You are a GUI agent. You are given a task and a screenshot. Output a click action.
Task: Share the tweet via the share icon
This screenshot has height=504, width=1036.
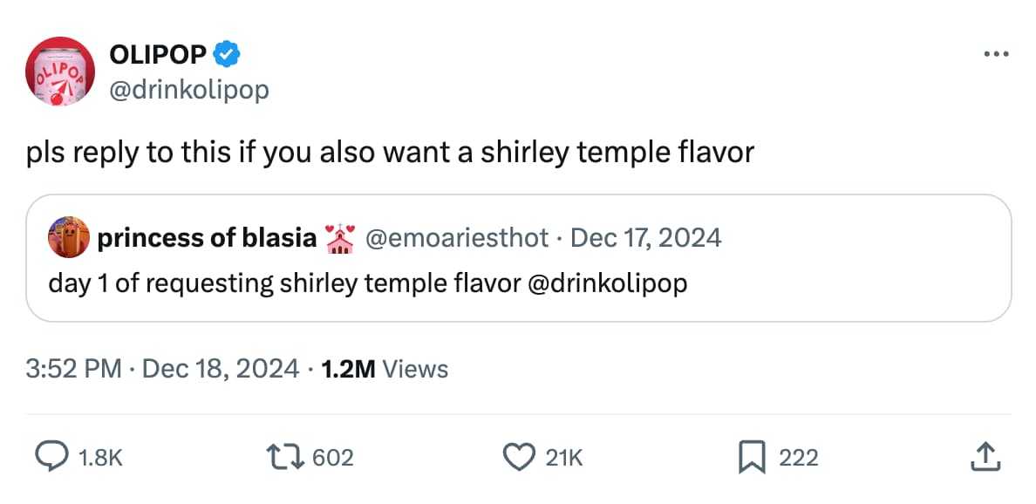[x=985, y=454]
